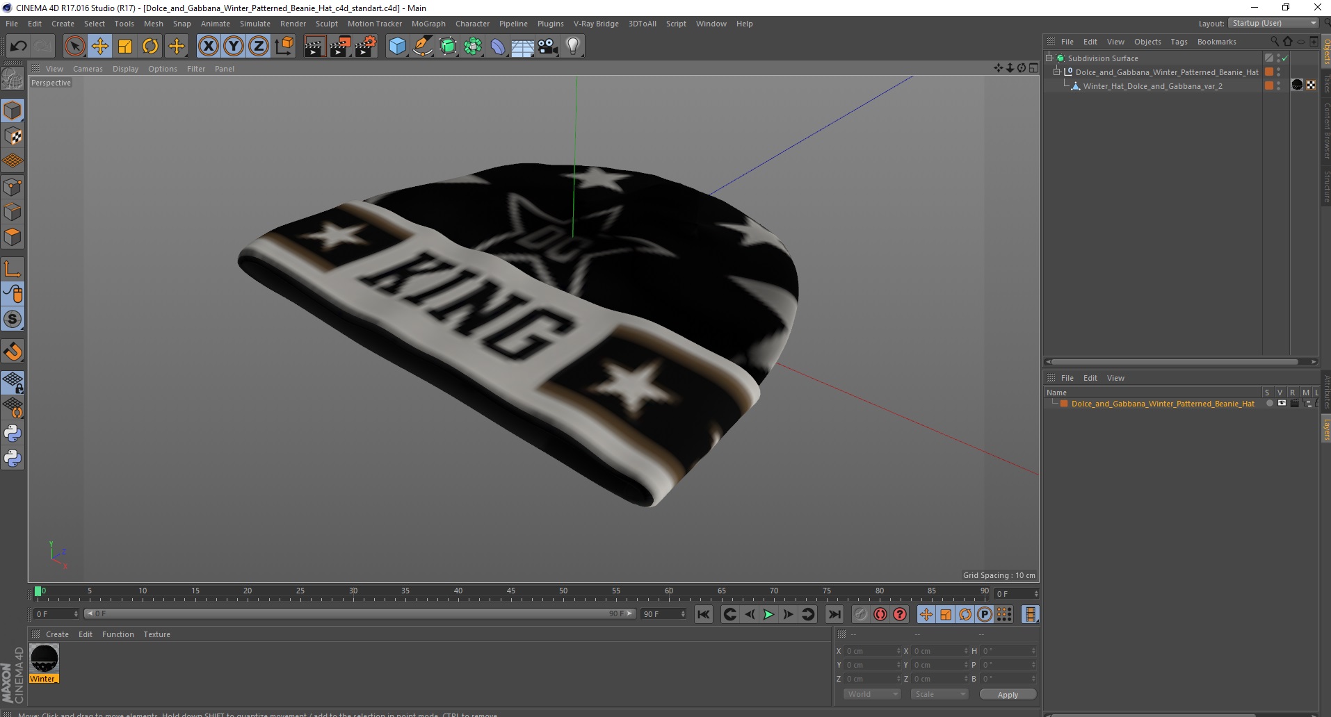Add a Camera object
Viewport: 1331px width, 717px height.
(548, 47)
